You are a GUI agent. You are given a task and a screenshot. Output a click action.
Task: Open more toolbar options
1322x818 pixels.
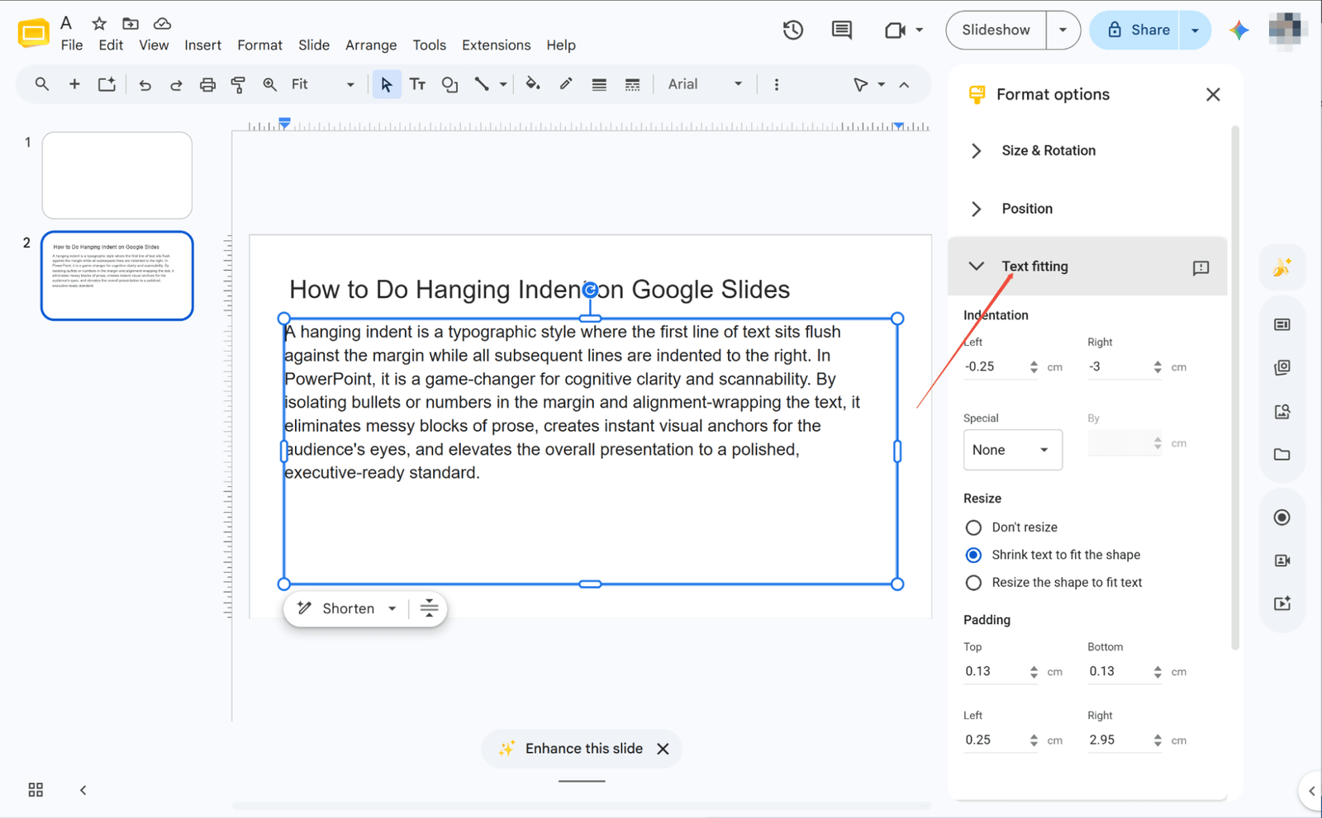tap(777, 84)
